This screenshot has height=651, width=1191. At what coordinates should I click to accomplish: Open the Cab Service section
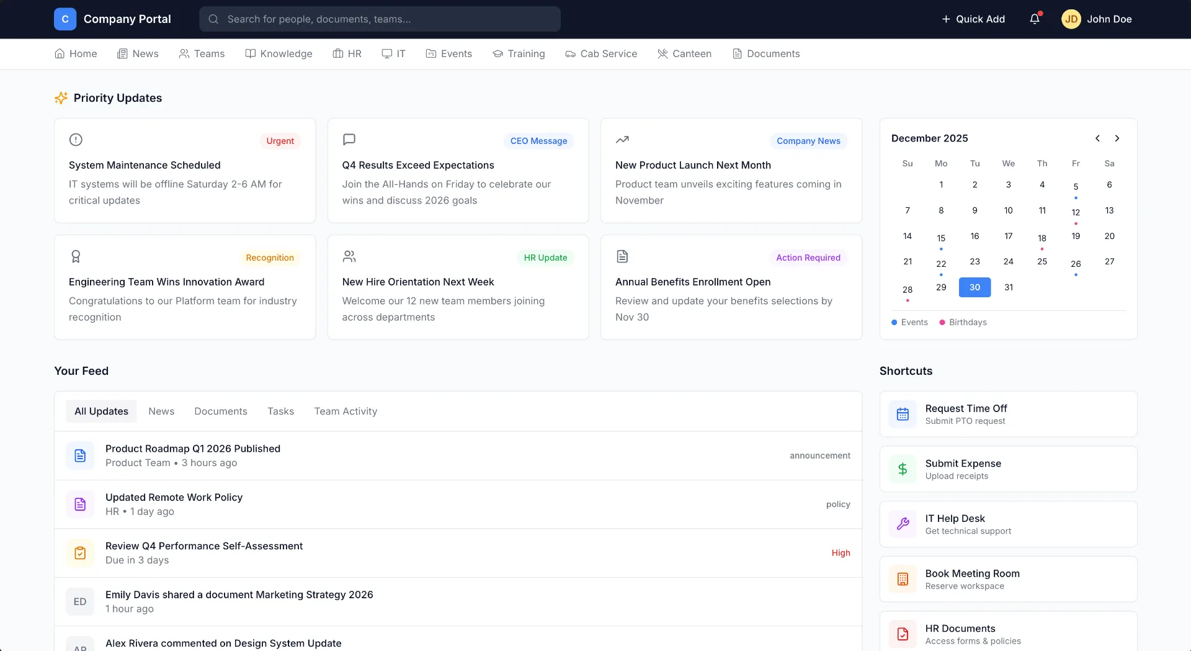[600, 53]
